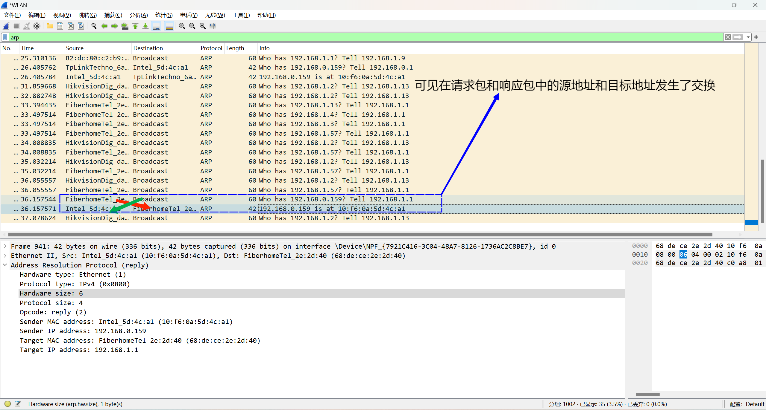This screenshot has width=766, height=410.
Task: Select packet asking Who has 192.168.1.13
Action: [x=372, y=105]
